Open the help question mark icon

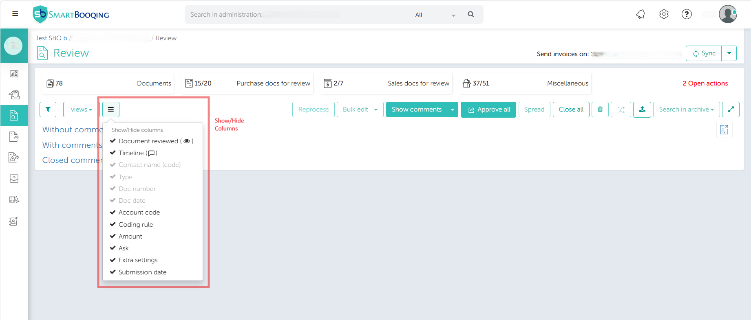(x=687, y=15)
